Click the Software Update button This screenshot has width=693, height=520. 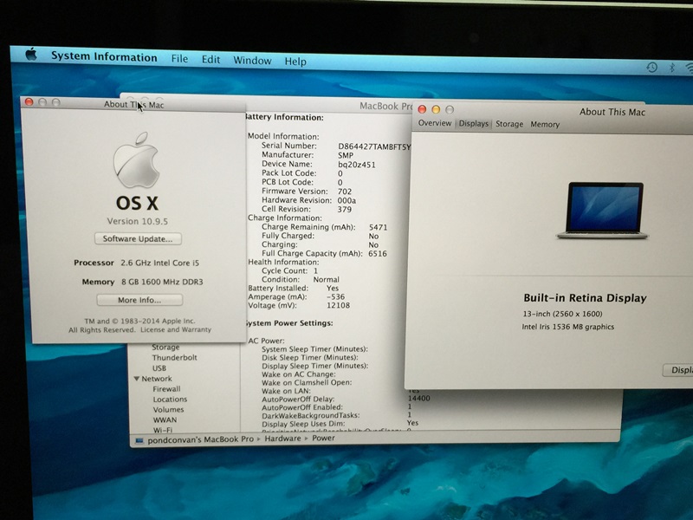click(x=138, y=238)
